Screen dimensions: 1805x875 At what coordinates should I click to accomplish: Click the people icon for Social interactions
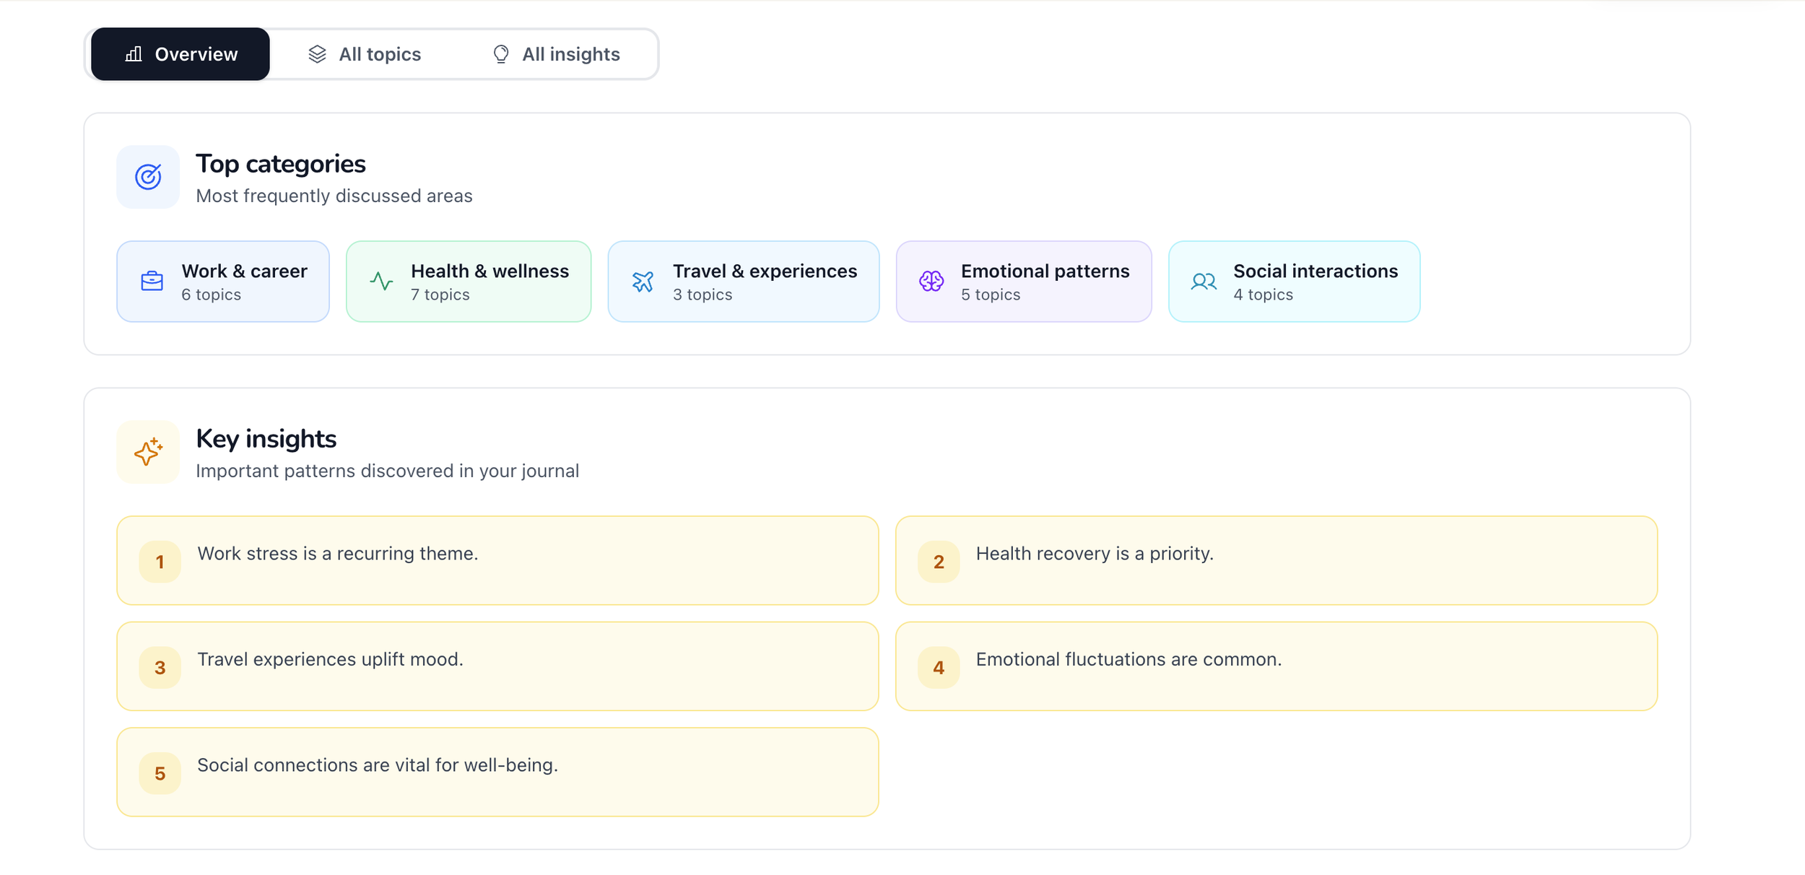pyautogui.click(x=1204, y=281)
